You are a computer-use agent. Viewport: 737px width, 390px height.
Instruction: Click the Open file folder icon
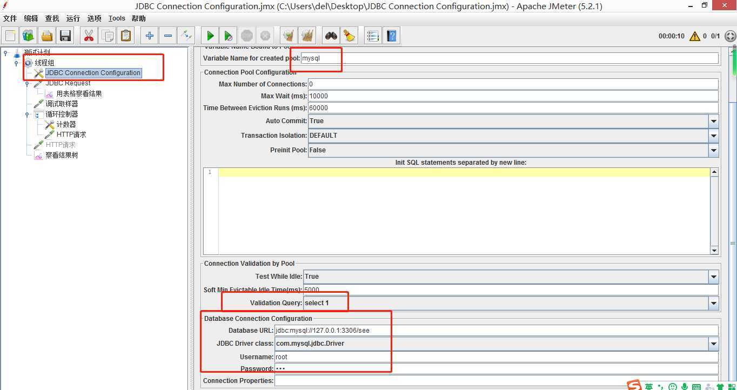pyautogui.click(x=47, y=36)
